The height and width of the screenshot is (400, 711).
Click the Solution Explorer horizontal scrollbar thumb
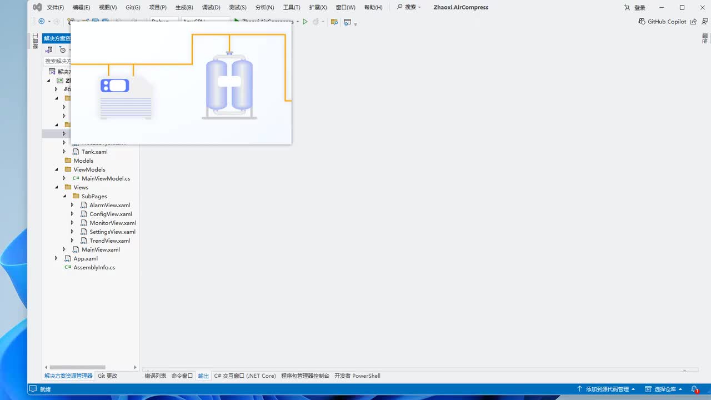point(77,367)
